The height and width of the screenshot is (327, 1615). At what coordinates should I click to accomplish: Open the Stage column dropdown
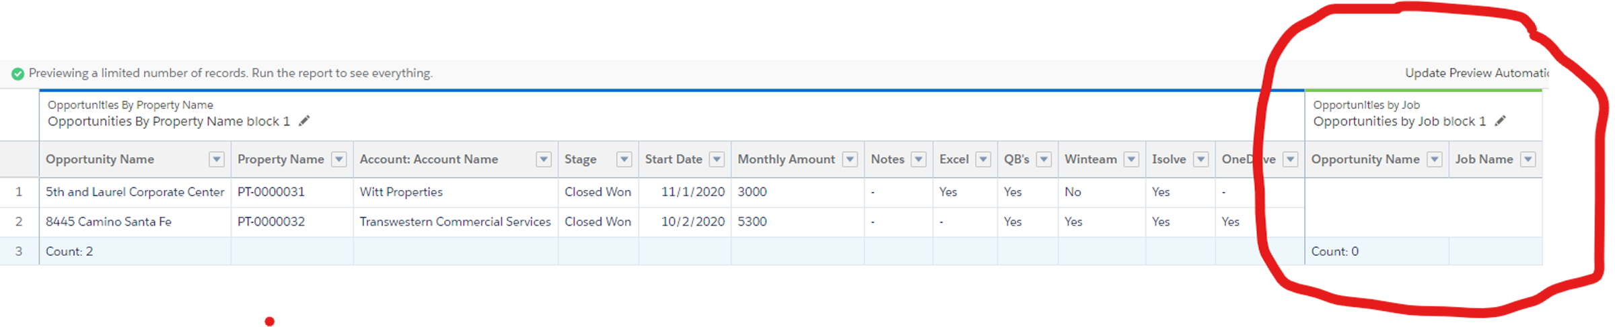[624, 159]
